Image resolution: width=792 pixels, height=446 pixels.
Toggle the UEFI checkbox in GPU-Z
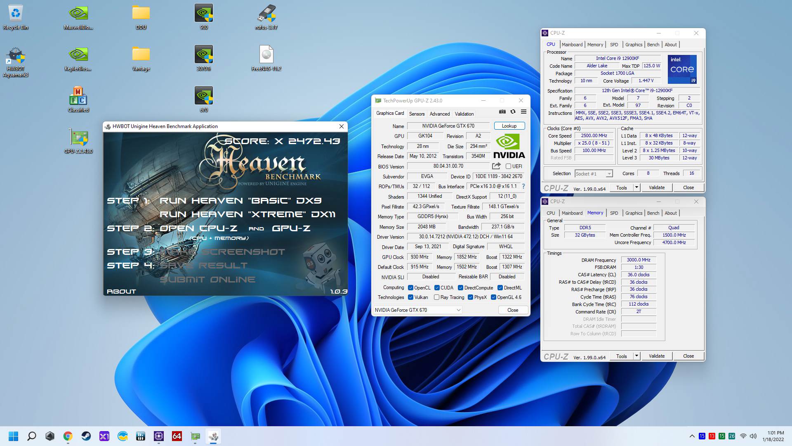pyautogui.click(x=508, y=166)
